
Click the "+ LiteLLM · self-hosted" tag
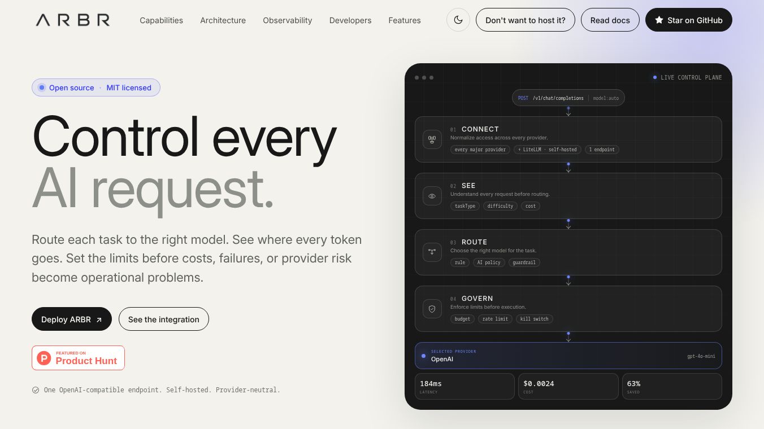[x=548, y=150]
